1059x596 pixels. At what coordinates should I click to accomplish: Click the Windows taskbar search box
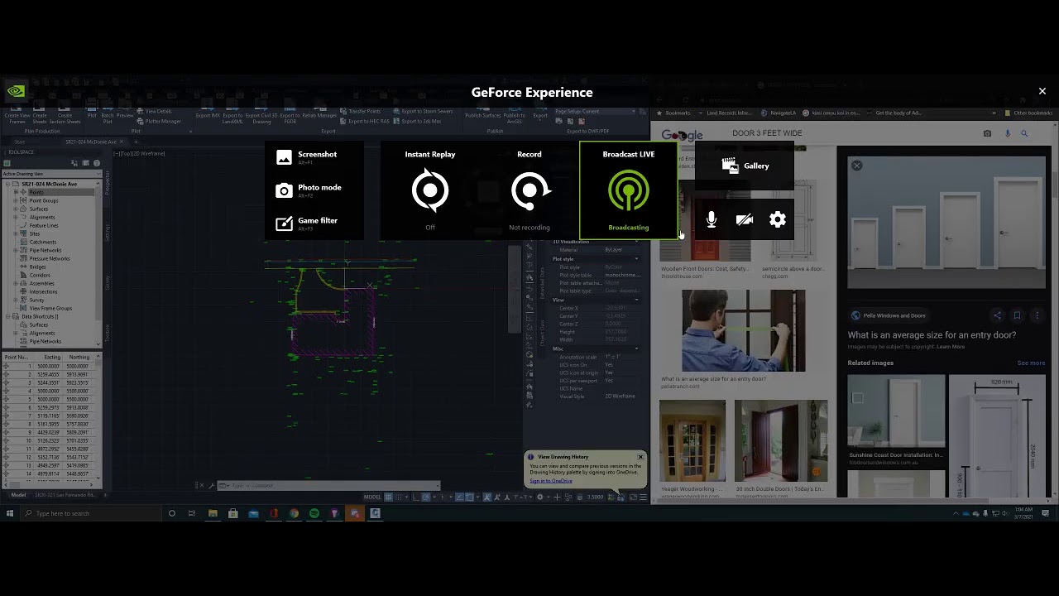click(91, 513)
